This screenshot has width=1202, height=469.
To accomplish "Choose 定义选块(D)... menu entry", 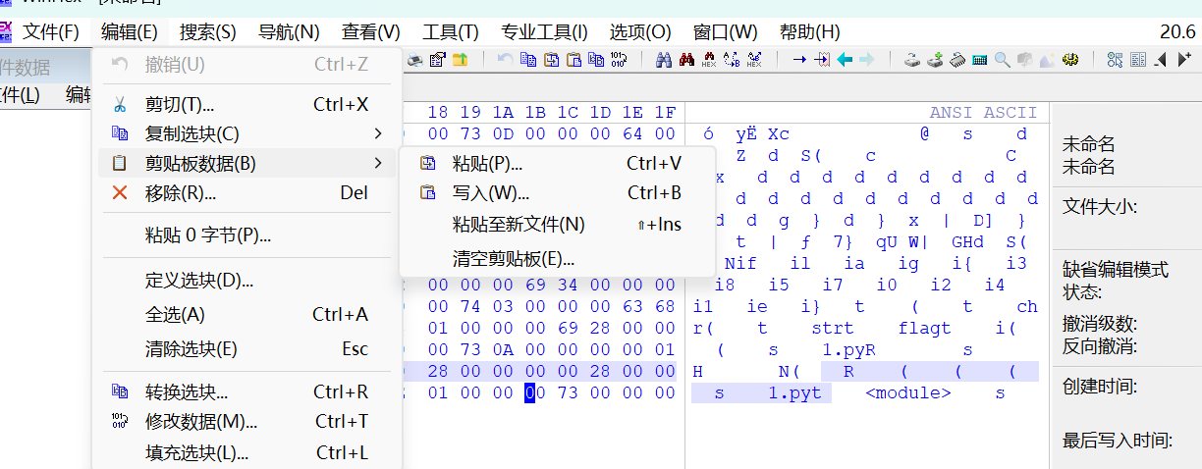I will coord(246,281).
